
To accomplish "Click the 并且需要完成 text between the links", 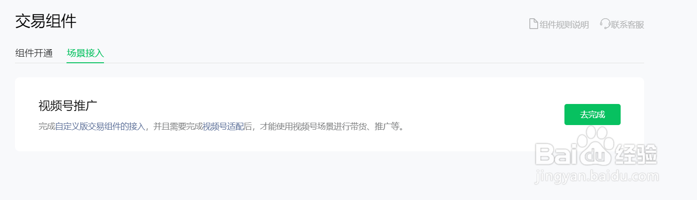I will pyautogui.click(x=178, y=126).
